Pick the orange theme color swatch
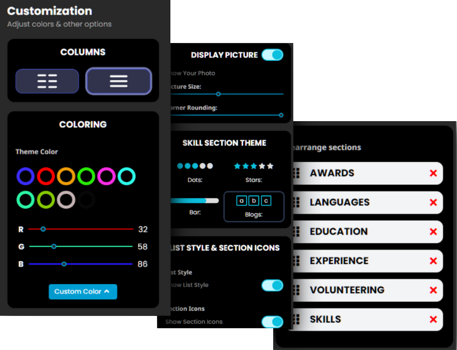This screenshot has width=457, height=350. tap(66, 176)
